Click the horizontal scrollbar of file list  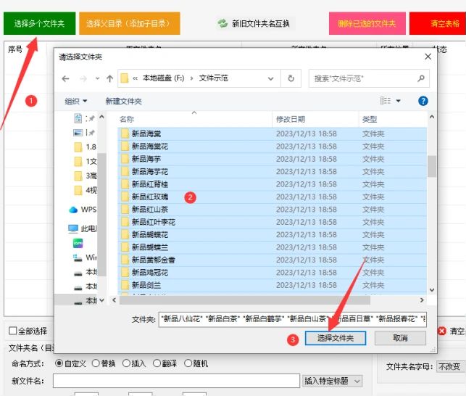point(245,300)
